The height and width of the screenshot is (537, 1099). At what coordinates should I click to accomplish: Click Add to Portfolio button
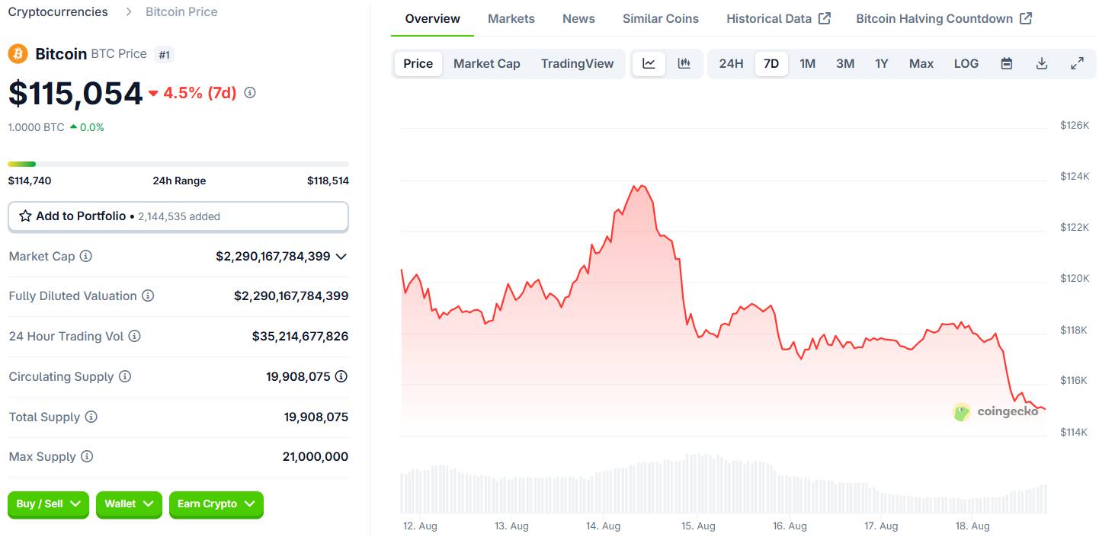click(178, 216)
